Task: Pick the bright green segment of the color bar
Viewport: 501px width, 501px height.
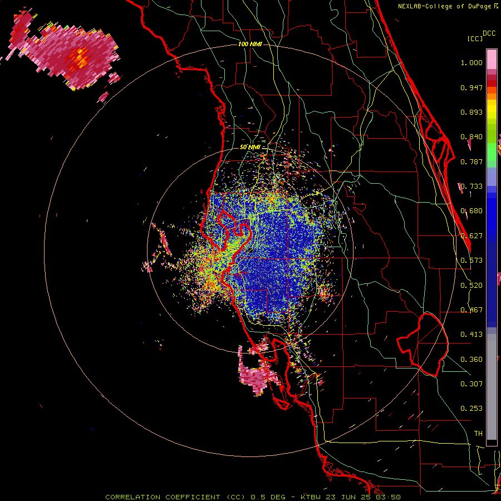Action: pos(492,152)
